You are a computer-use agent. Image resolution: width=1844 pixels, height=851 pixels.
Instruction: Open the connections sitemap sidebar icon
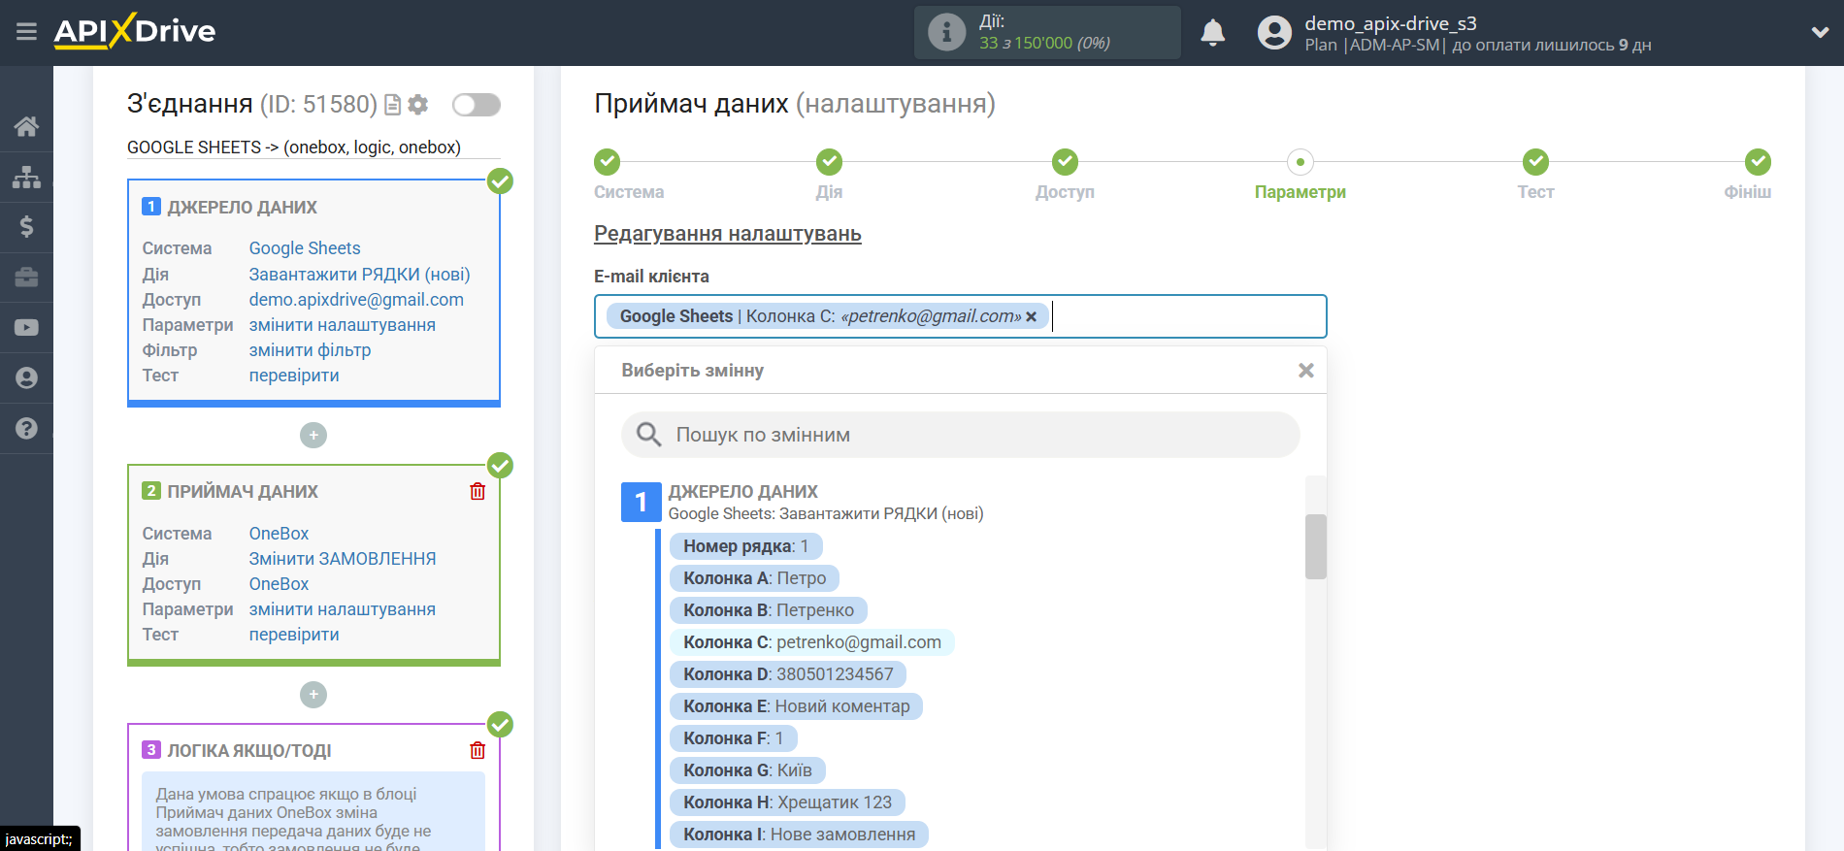point(26,177)
